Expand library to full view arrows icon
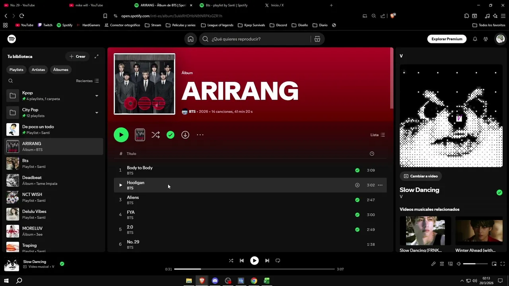Viewport: 509px width, 286px height. tap(96, 56)
